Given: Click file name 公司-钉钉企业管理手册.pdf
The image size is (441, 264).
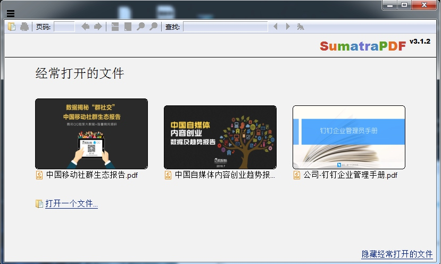Looking at the screenshot, I should (x=351, y=175).
